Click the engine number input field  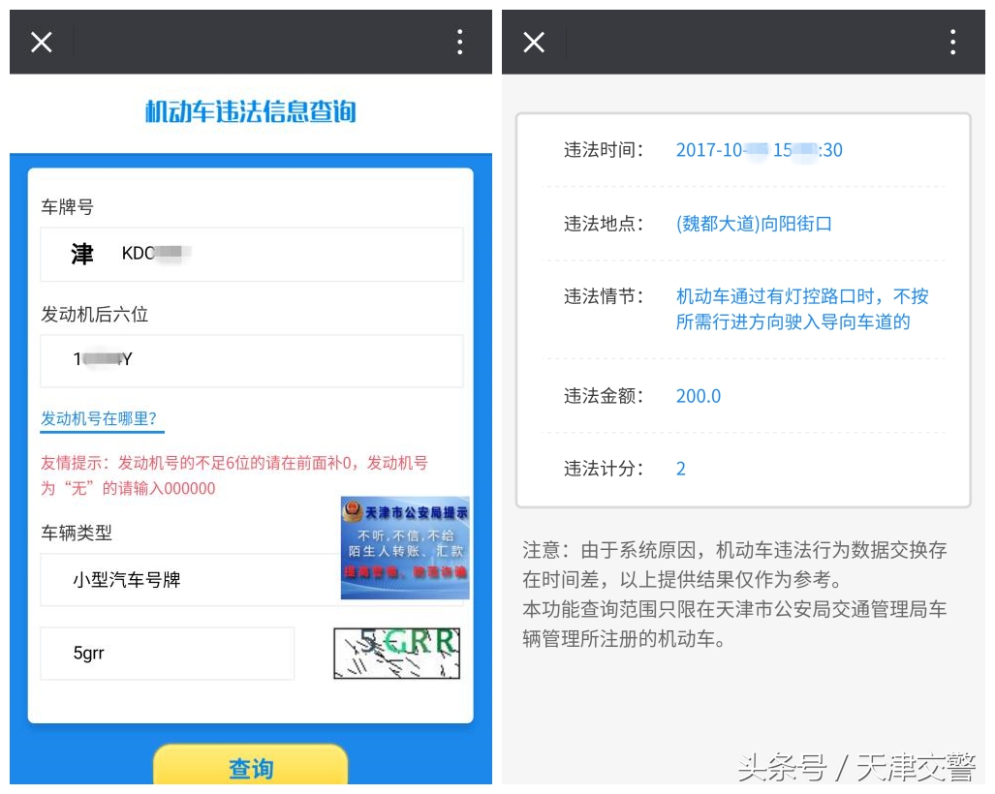[251, 360]
